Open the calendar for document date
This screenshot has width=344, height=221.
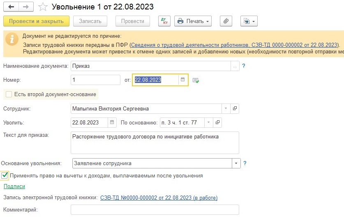click(183, 80)
